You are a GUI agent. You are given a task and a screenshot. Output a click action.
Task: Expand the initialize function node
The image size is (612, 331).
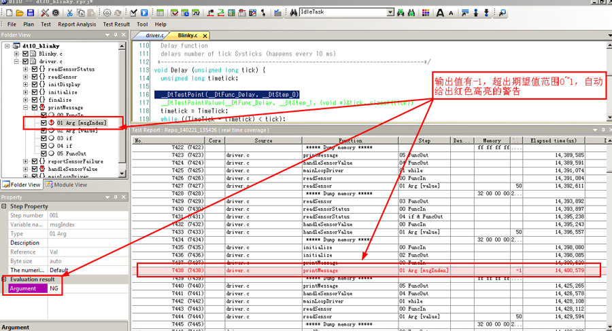coord(26,92)
